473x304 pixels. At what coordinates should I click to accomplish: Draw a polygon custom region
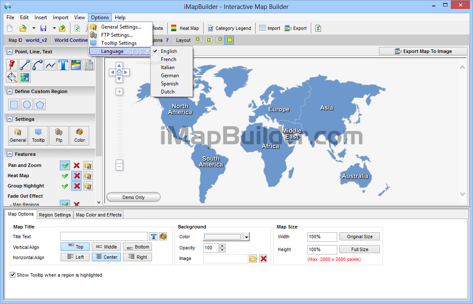click(x=40, y=105)
